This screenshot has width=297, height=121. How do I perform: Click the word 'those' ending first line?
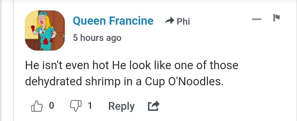[224, 65]
